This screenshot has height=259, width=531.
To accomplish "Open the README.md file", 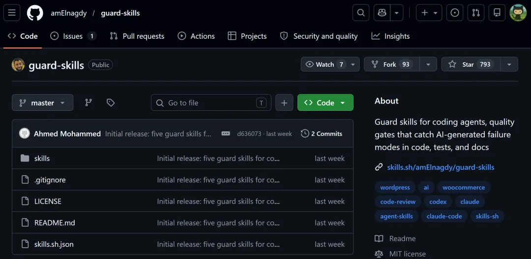I will pos(55,223).
